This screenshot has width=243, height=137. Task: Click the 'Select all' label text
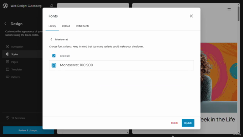coord(65,56)
